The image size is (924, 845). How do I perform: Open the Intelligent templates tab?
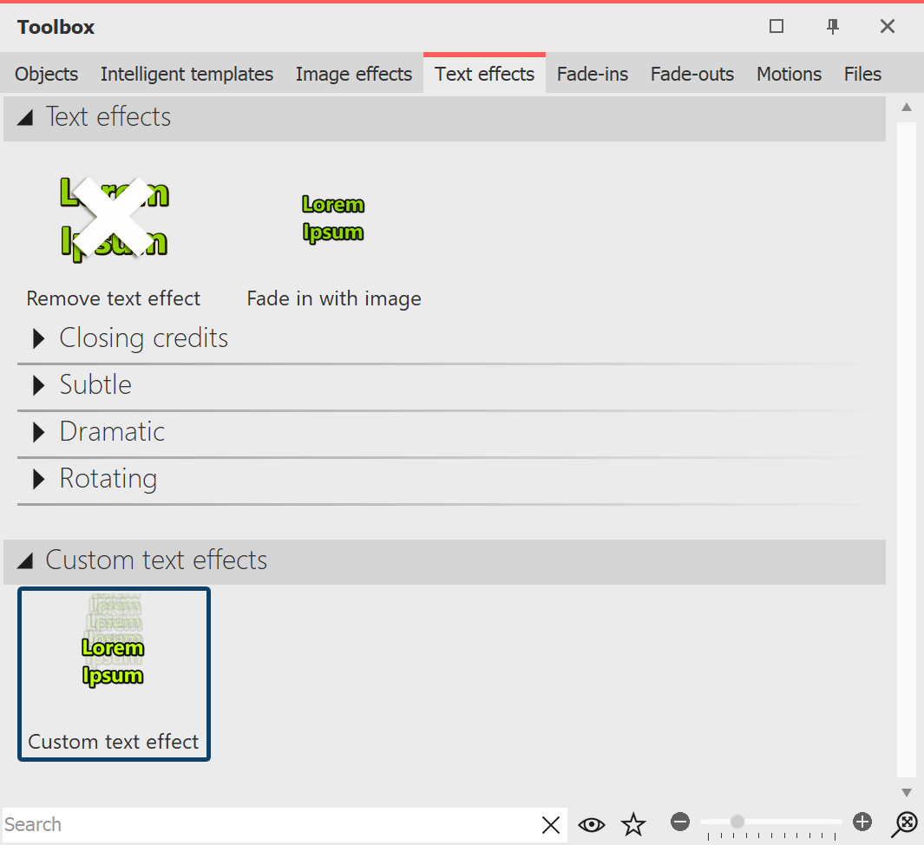(x=187, y=75)
